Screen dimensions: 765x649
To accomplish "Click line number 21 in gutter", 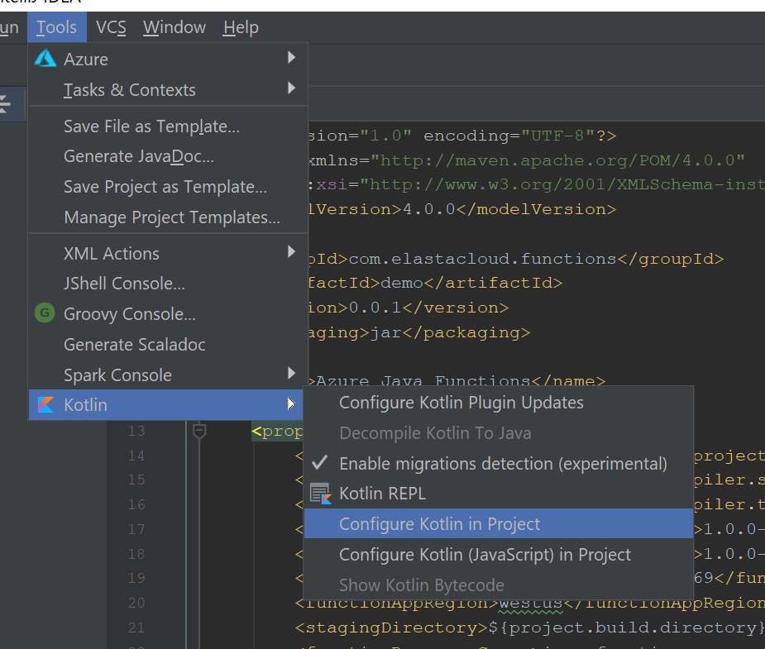I will pyautogui.click(x=136, y=627).
